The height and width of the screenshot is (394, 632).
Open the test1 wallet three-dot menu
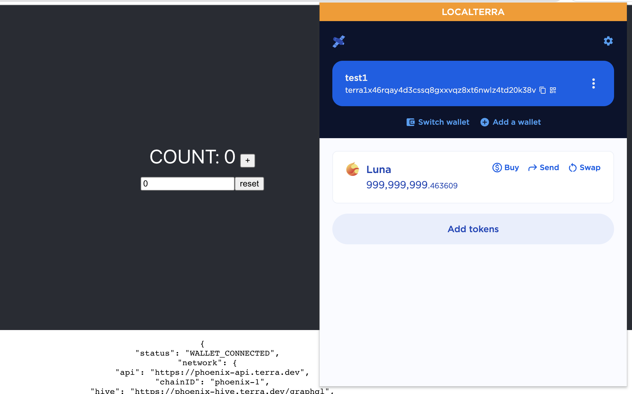(593, 83)
